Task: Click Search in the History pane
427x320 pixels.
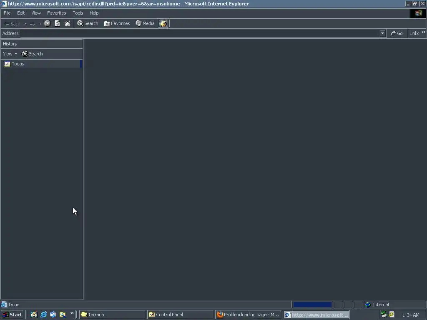Action: coord(32,54)
